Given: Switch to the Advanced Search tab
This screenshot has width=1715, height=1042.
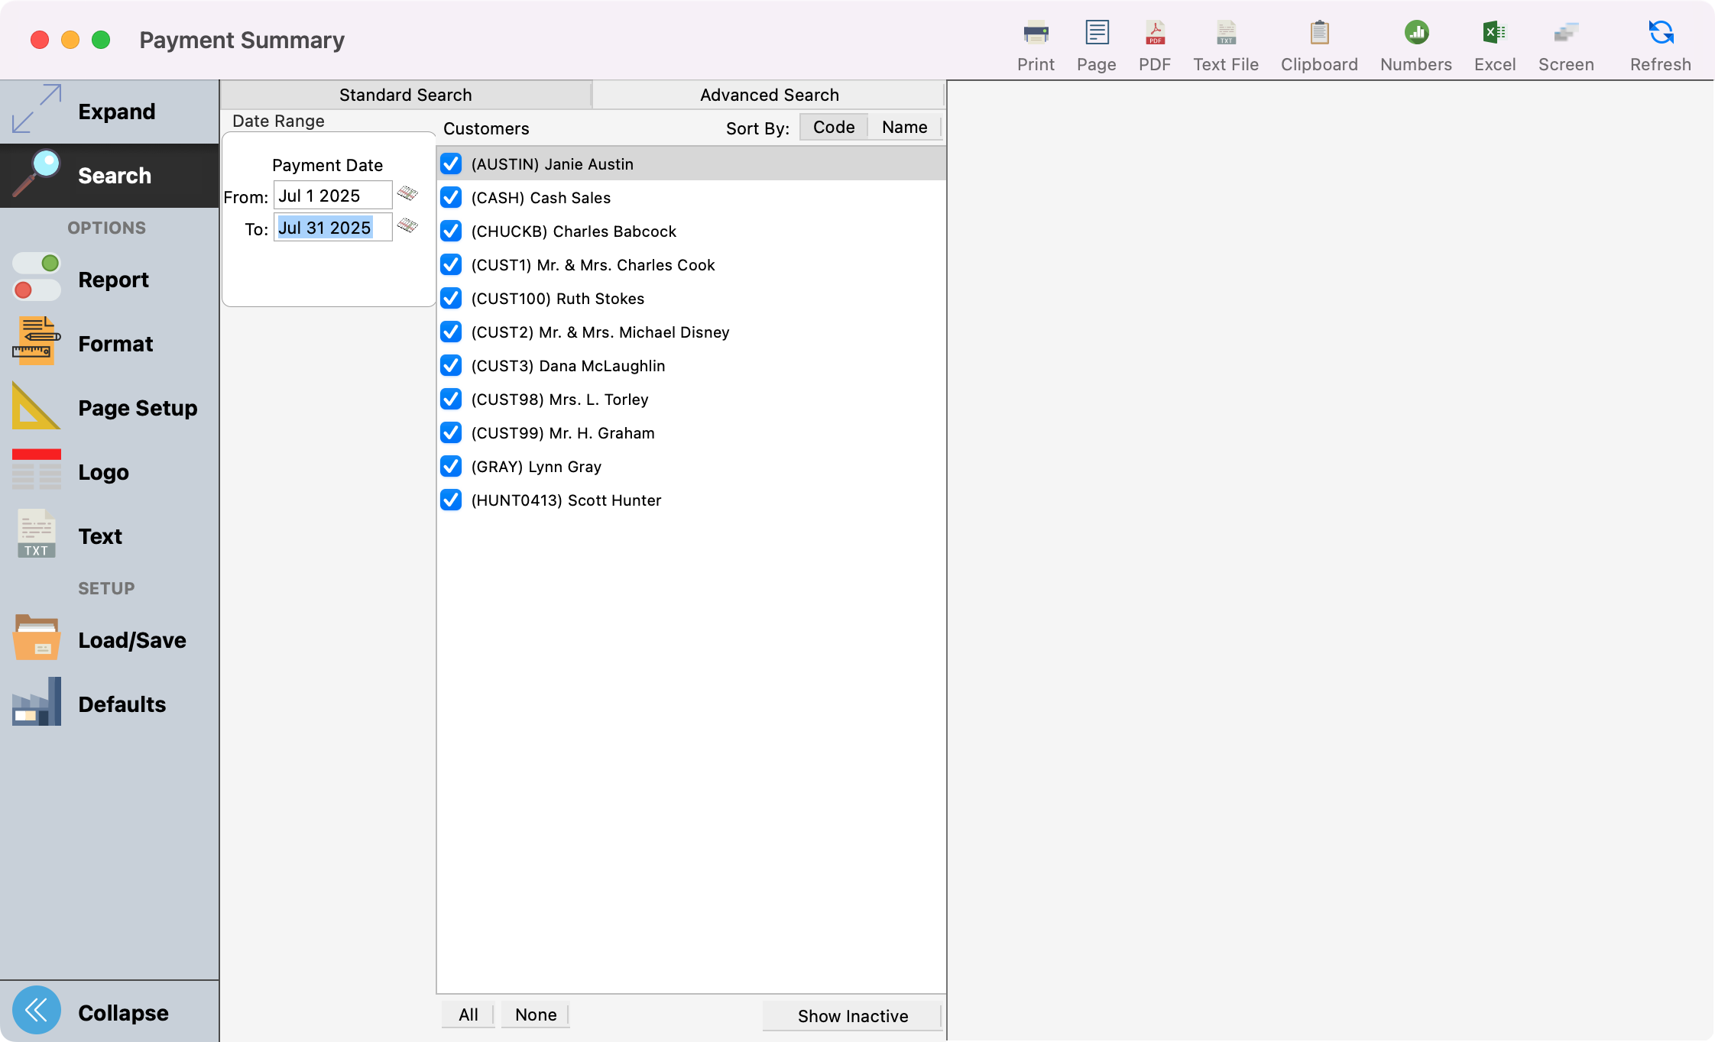Looking at the screenshot, I should click(x=769, y=94).
